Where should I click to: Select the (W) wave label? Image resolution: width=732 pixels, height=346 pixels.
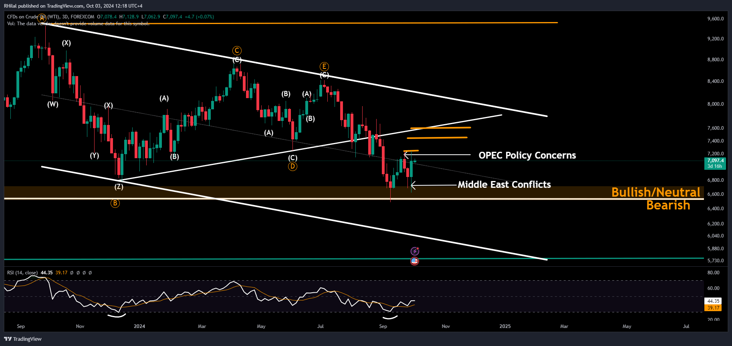(x=53, y=104)
